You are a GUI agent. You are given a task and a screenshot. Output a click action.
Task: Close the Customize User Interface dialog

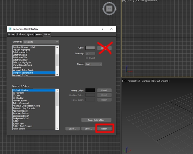click(x=112, y=29)
